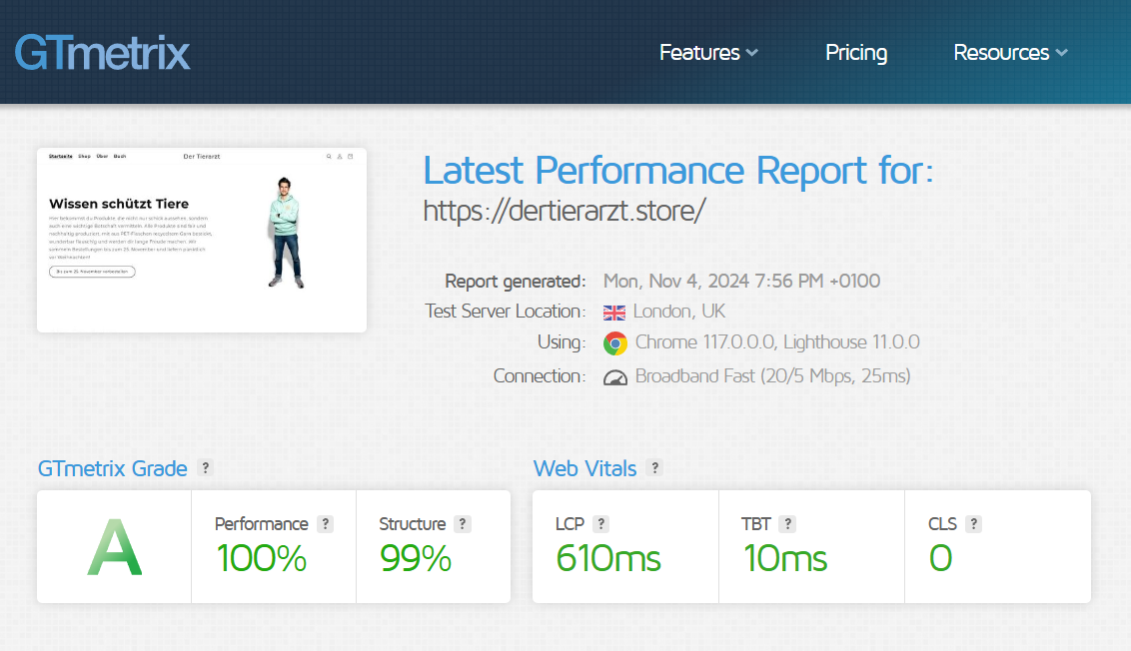
Task: Open help for GTmetrix Grade
Action: pyautogui.click(x=206, y=468)
